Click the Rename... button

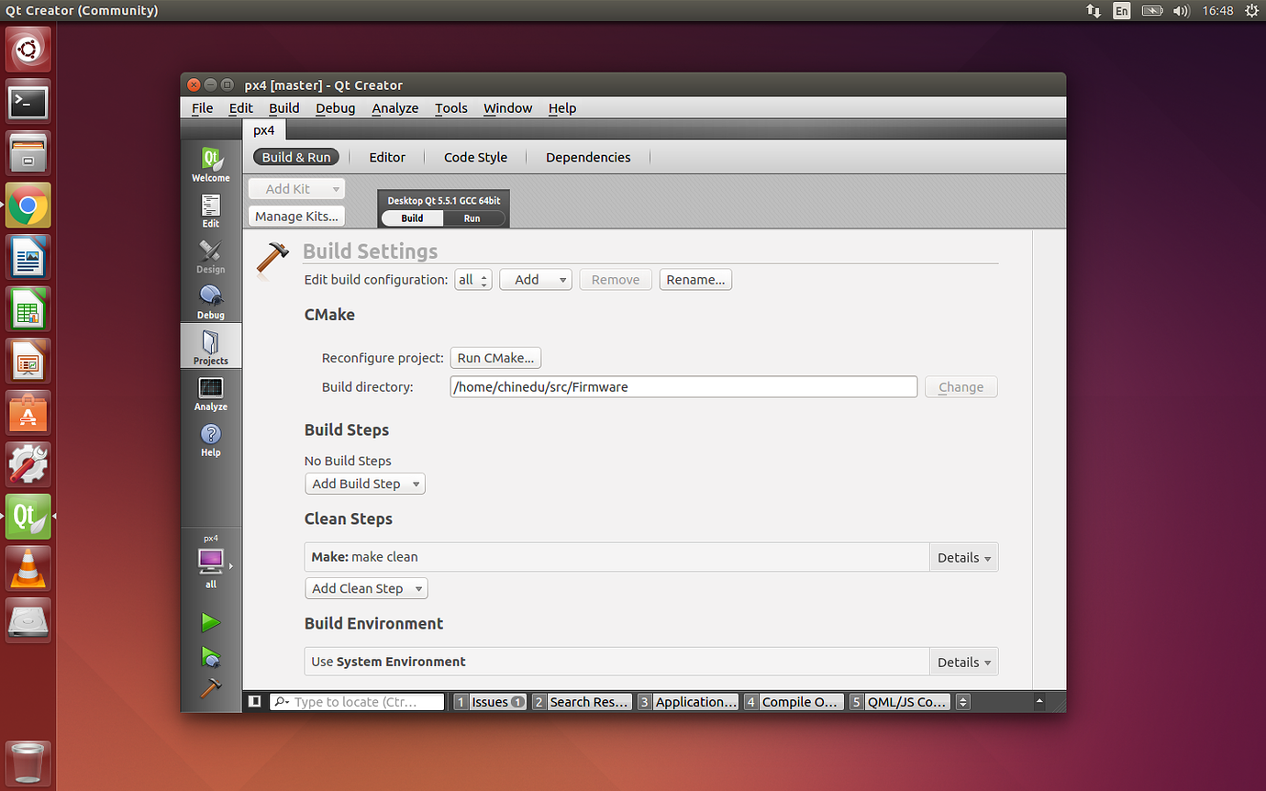point(695,280)
